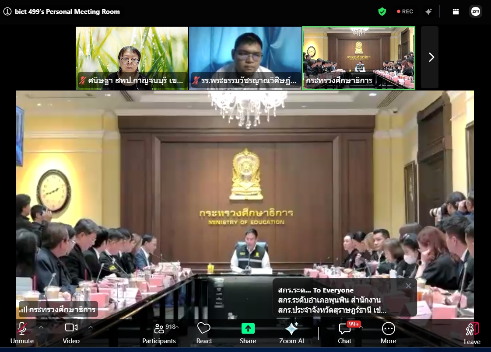Open the Chat panel
Viewport: 491px width, 352px height.
pos(344,334)
